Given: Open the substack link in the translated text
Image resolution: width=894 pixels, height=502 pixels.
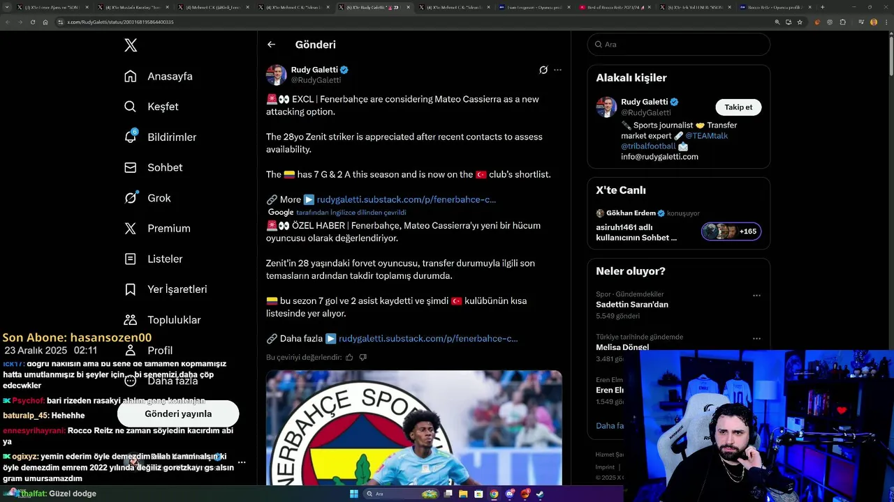Looking at the screenshot, I should point(428,338).
